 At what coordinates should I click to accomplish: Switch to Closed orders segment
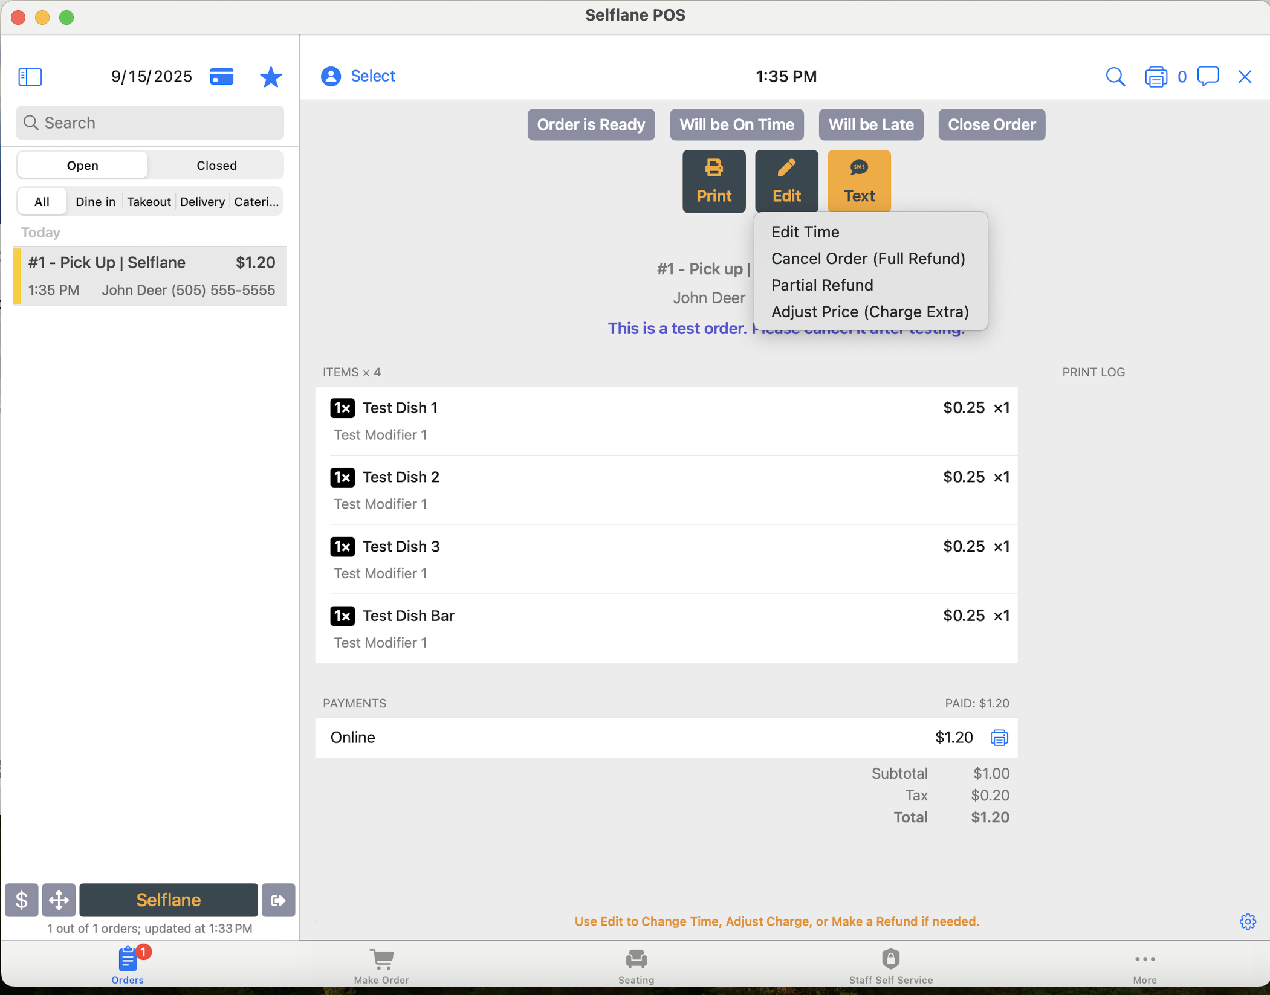click(x=216, y=166)
